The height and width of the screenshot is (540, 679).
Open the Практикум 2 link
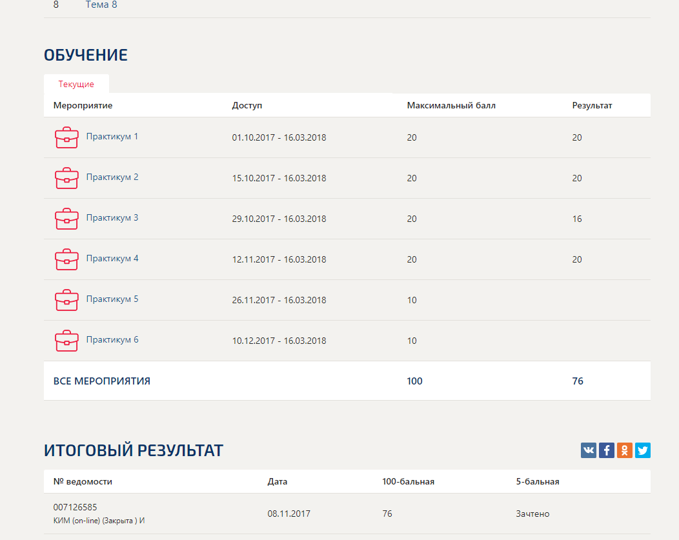[x=112, y=177]
